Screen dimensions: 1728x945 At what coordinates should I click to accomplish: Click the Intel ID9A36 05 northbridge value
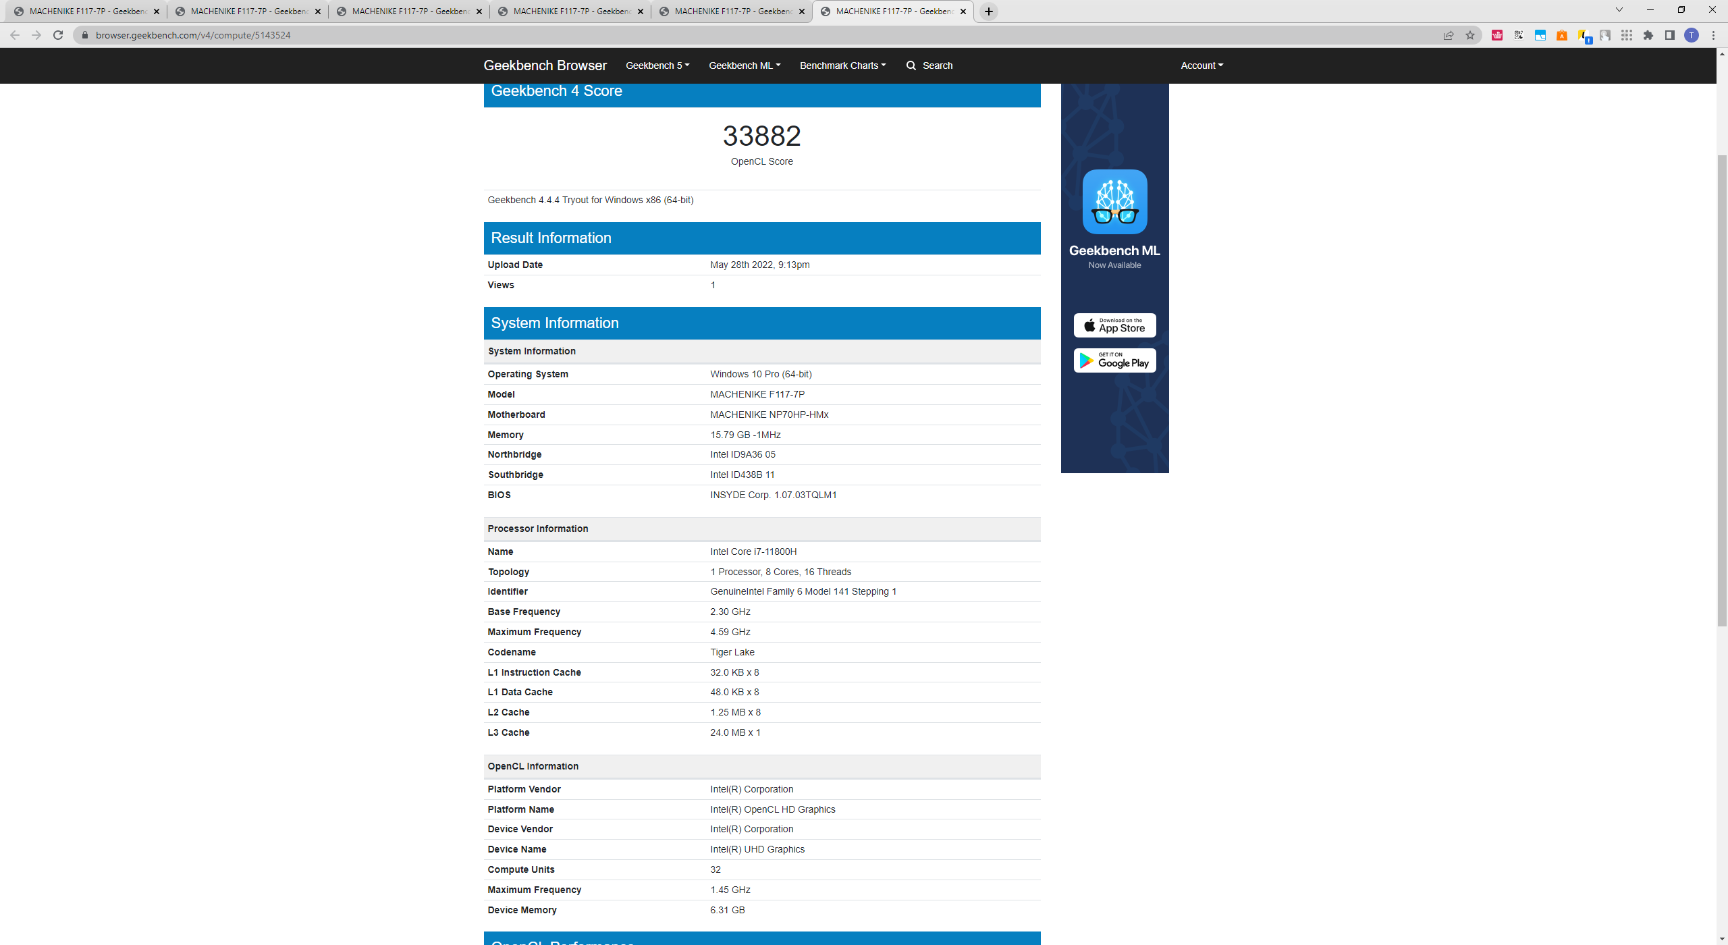[742, 454]
